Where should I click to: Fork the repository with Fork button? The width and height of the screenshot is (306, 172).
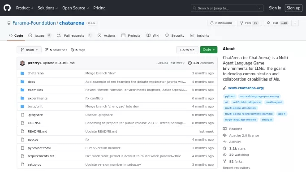(x=249, y=23)
